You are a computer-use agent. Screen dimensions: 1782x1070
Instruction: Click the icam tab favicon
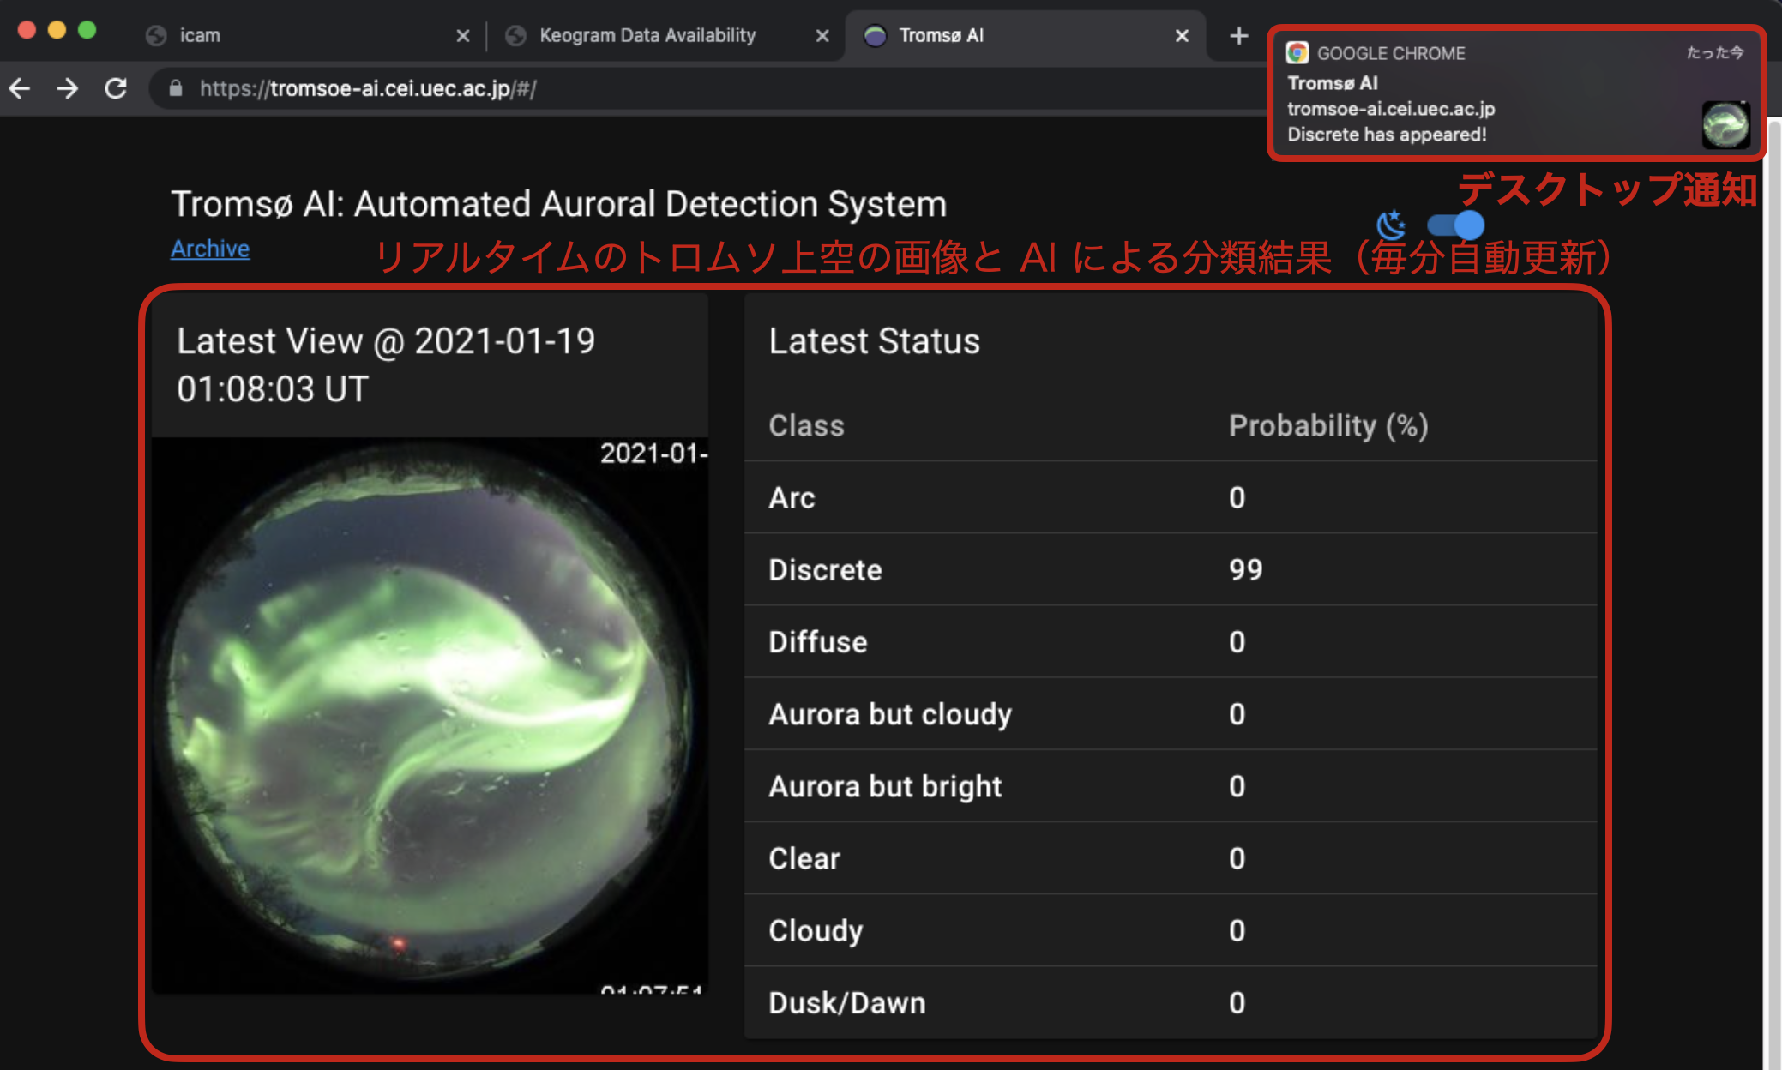[156, 36]
